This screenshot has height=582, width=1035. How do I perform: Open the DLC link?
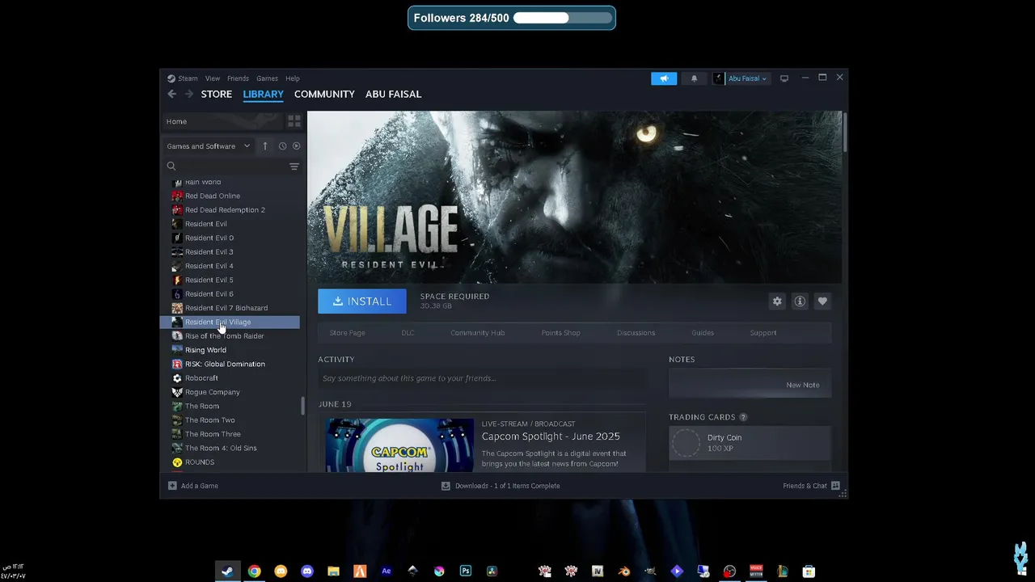(x=408, y=333)
